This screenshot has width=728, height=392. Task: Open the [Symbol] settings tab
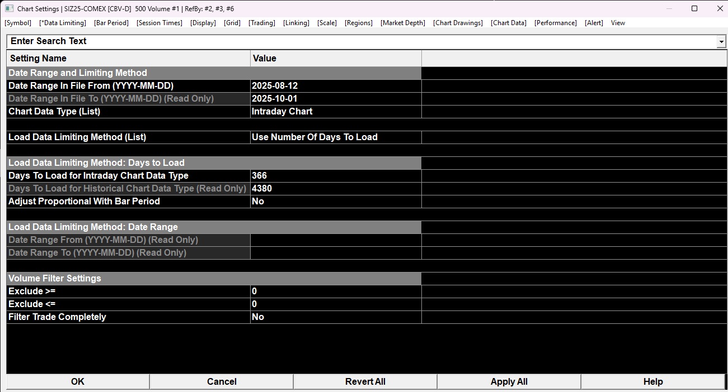pos(18,23)
